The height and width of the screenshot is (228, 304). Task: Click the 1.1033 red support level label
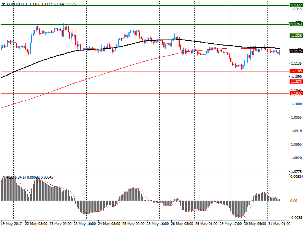[296, 93]
